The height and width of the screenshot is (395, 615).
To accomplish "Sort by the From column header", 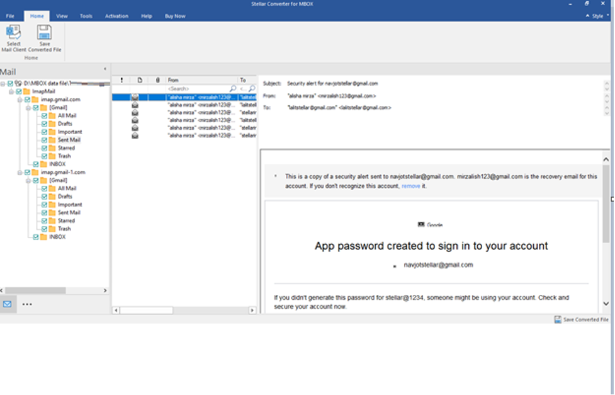I will [201, 80].
